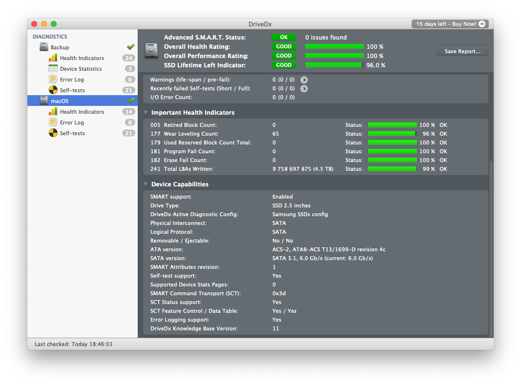Click the Backup drive icon in sidebar
The image size is (521, 386).
click(x=44, y=47)
